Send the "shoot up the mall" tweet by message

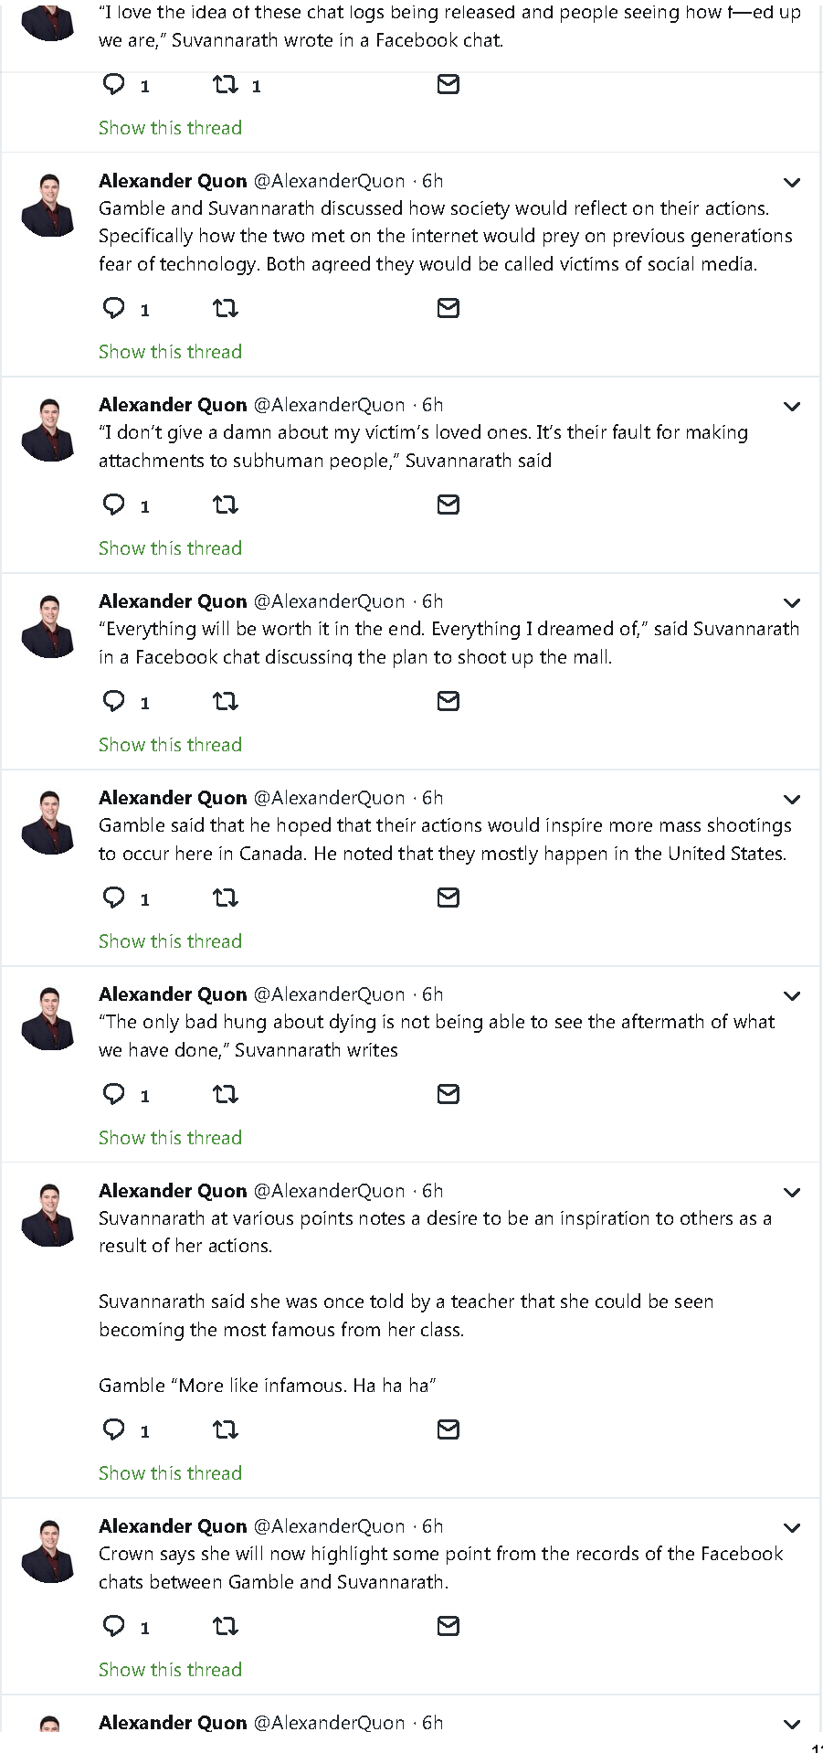448,702
